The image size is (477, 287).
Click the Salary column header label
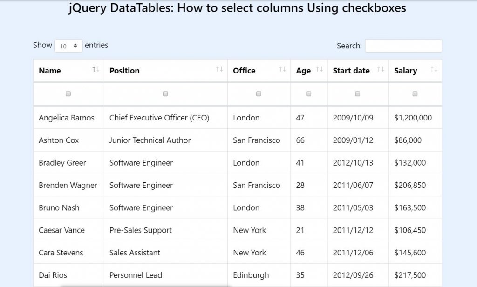pos(405,71)
